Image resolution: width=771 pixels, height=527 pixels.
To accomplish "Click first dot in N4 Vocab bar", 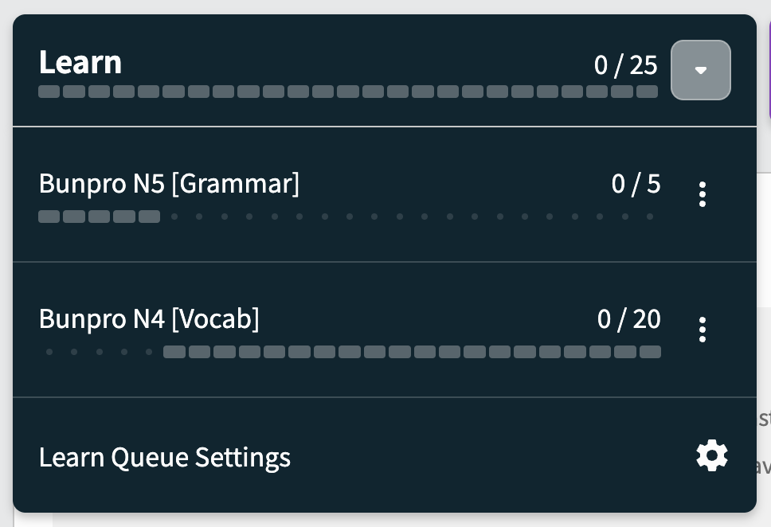I will tap(49, 352).
